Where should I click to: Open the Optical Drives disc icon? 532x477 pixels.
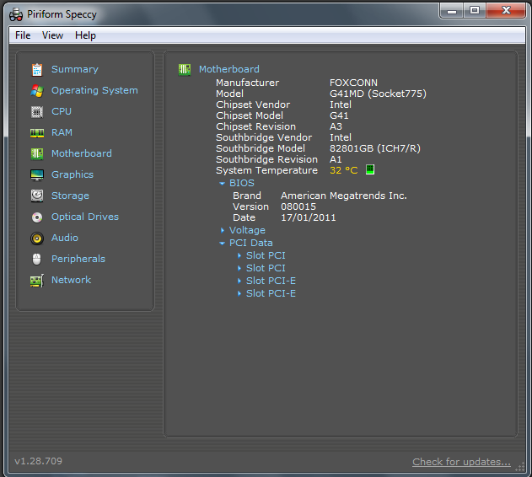pos(37,217)
